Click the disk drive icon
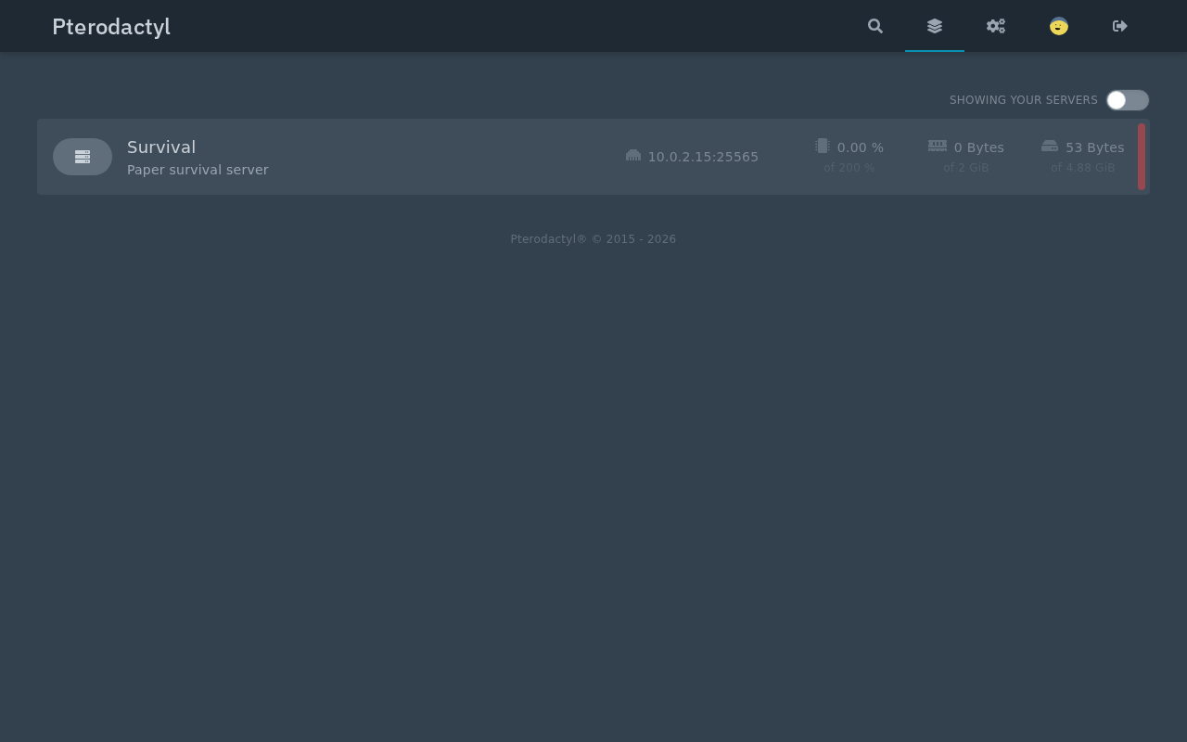This screenshot has height=742, width=1187. (1050, 146)
